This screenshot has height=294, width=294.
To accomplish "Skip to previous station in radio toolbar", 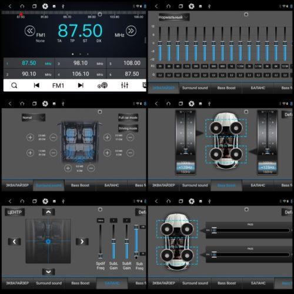I will click(x=36, y=85).
